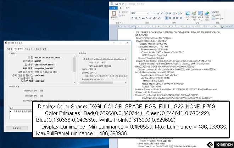
Task: Open the 입력 tab in DirectX Diagnostic Tool
Action: coord(44,49)
